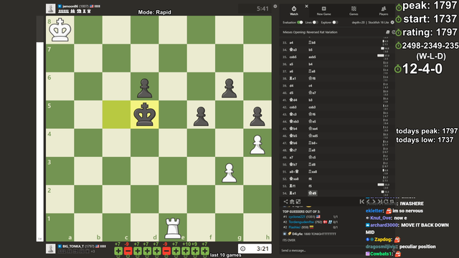Image resolution: width=459 pixels, height=258 pixels.
Task: Open the Players tab
Action: click(384, 11)
